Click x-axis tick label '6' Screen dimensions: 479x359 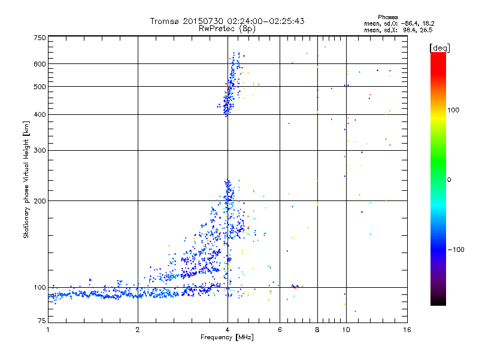pos(280,330)
